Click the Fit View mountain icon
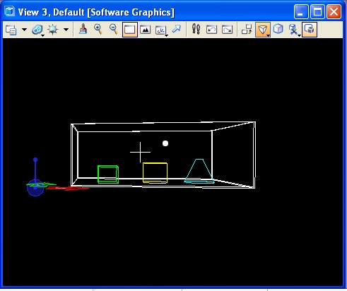The height and width of the screenshot is (291, 347). (x=145, y=30)
